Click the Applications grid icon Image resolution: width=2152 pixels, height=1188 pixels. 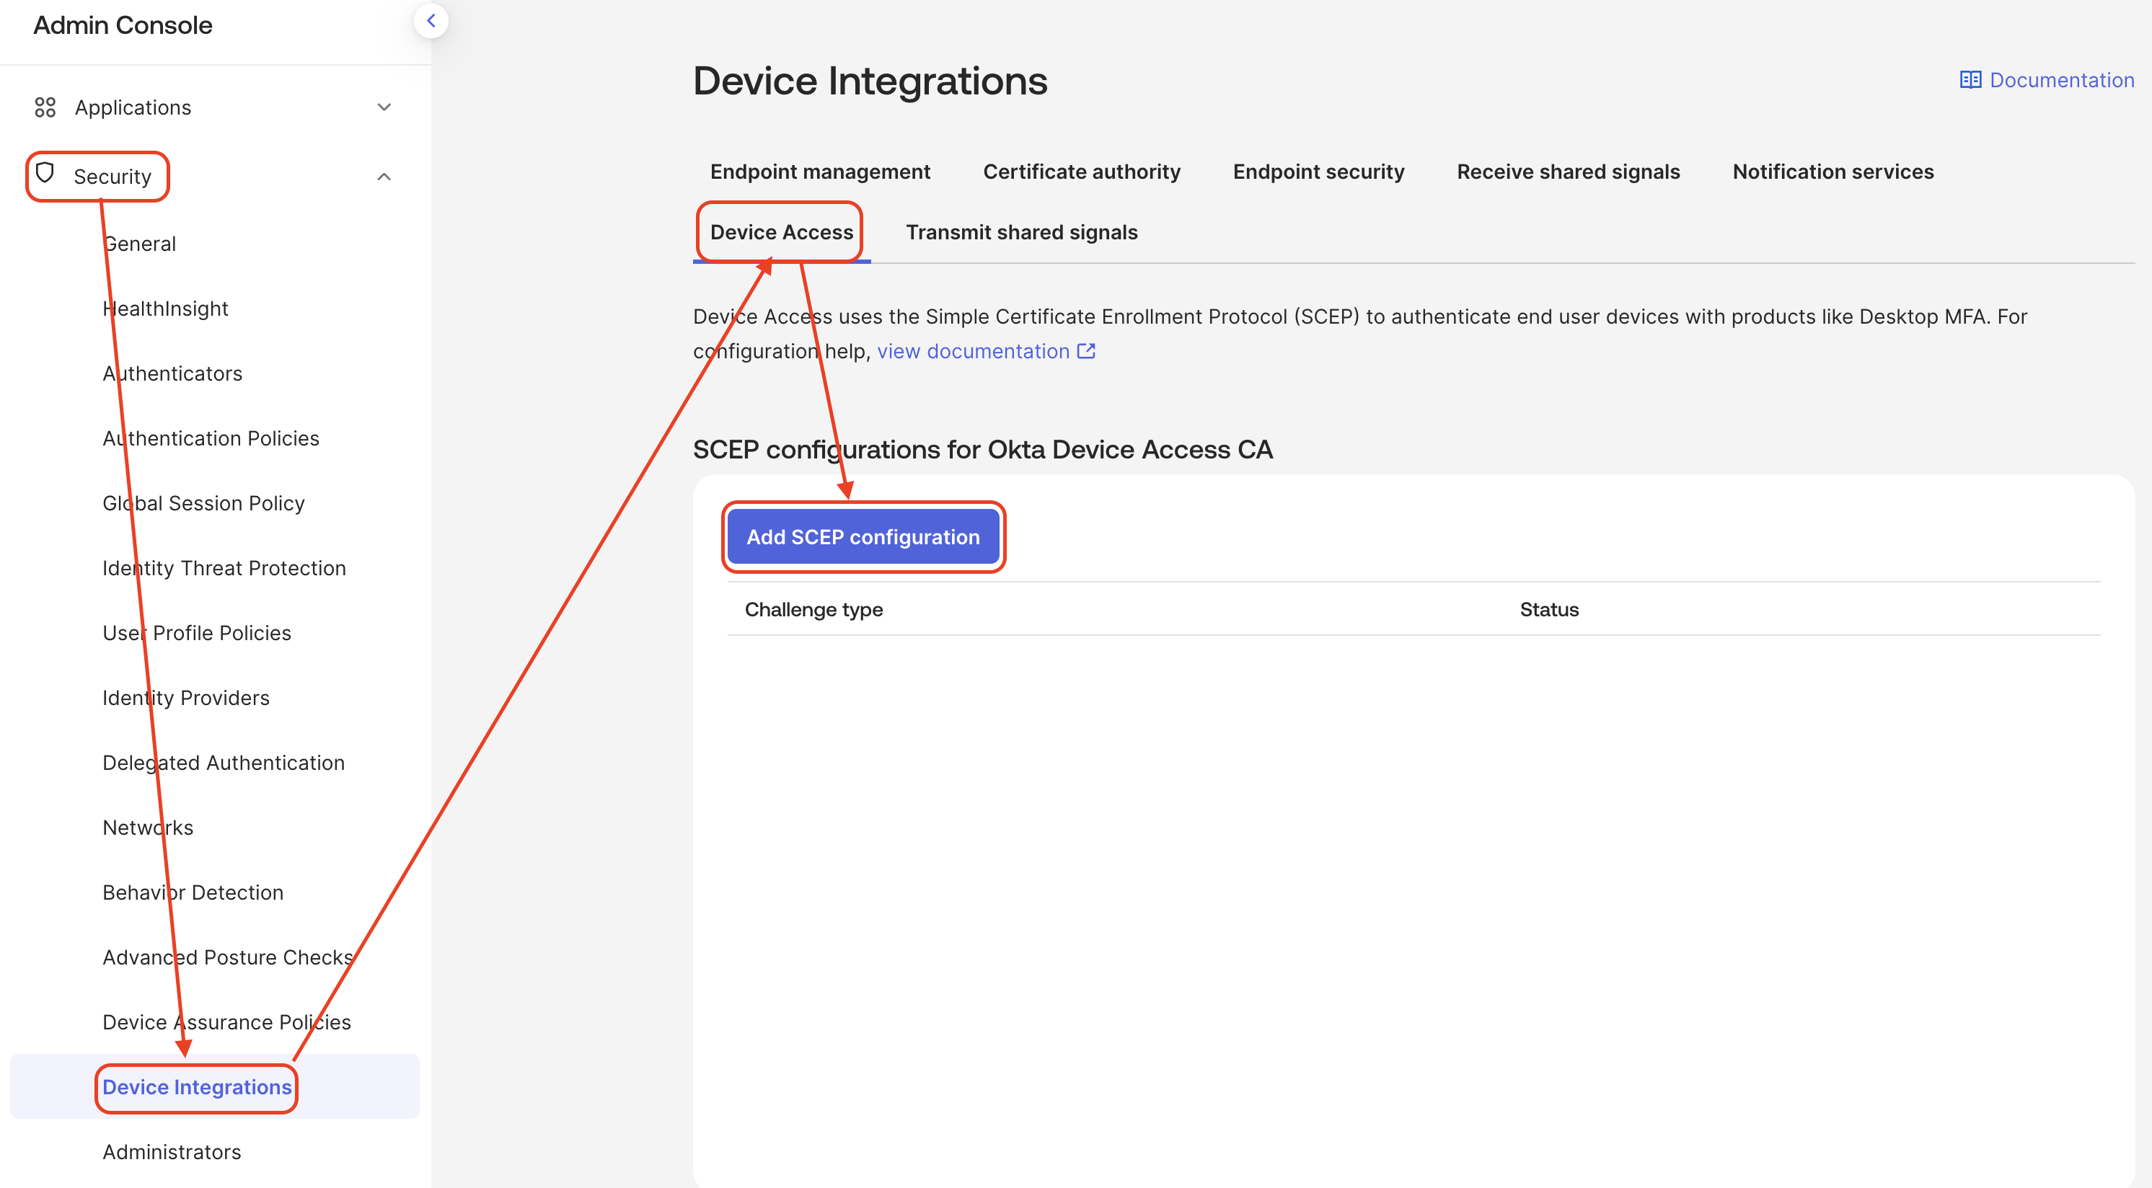click(x=45, y=107)
